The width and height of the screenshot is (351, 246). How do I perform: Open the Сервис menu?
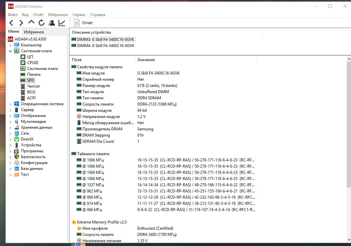click(x=79, y=15)
